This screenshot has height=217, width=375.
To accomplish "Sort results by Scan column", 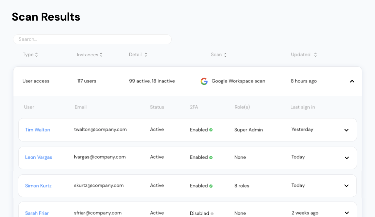I will (218, 55).
